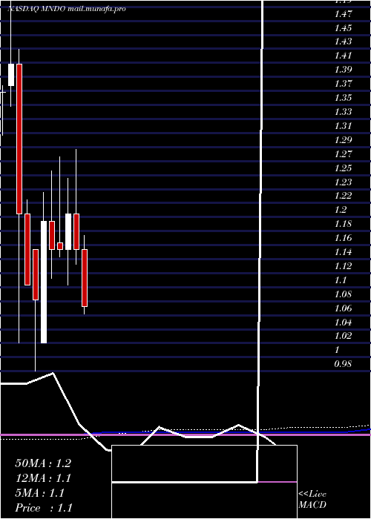Click the tall white candle rising from 1.02
This screenshot has height=519, width=371.
tap(44, 282)
